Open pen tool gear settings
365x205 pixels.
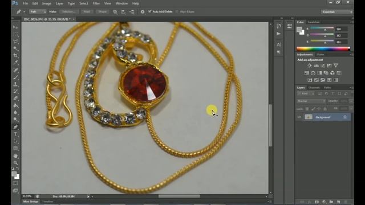coord(143,11)
